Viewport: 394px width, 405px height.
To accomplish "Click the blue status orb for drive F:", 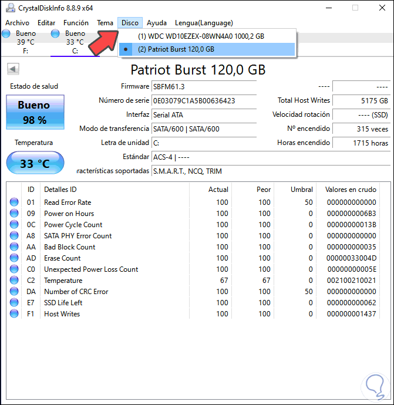I will (x=6, y=33).
